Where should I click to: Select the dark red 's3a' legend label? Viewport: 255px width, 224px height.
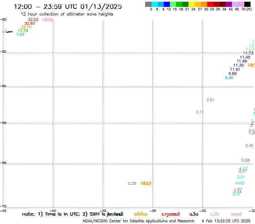click(194, 214)
